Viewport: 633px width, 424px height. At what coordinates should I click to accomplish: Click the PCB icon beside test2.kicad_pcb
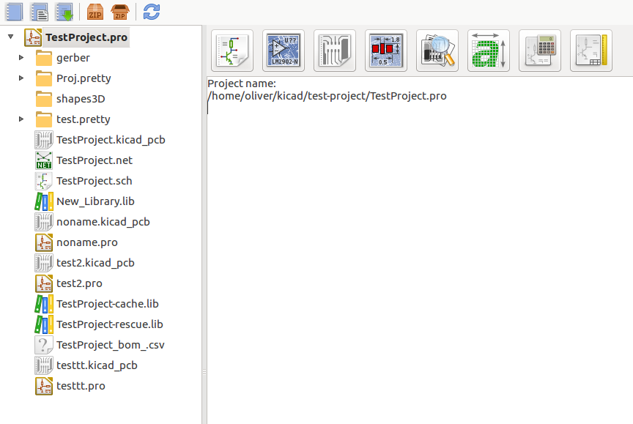pos(44,263)
